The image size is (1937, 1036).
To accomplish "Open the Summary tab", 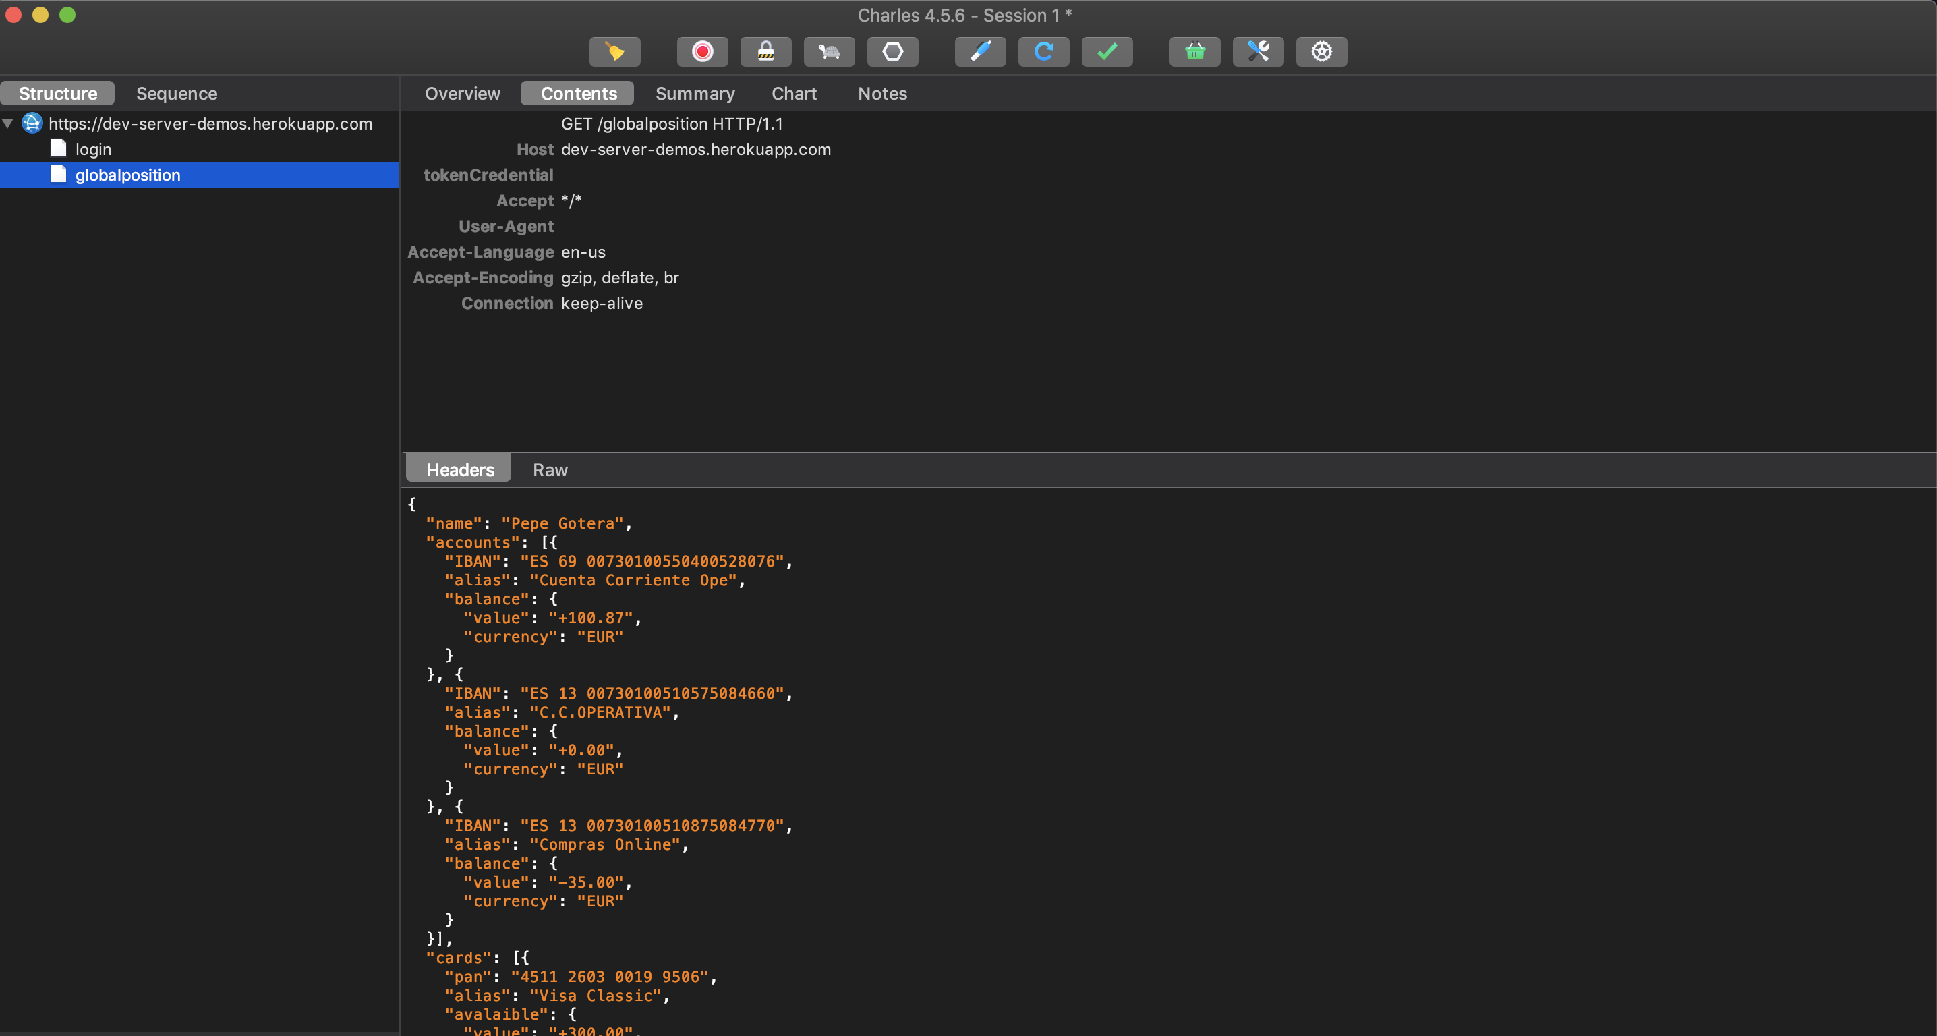I will click(x=695, y=93).
